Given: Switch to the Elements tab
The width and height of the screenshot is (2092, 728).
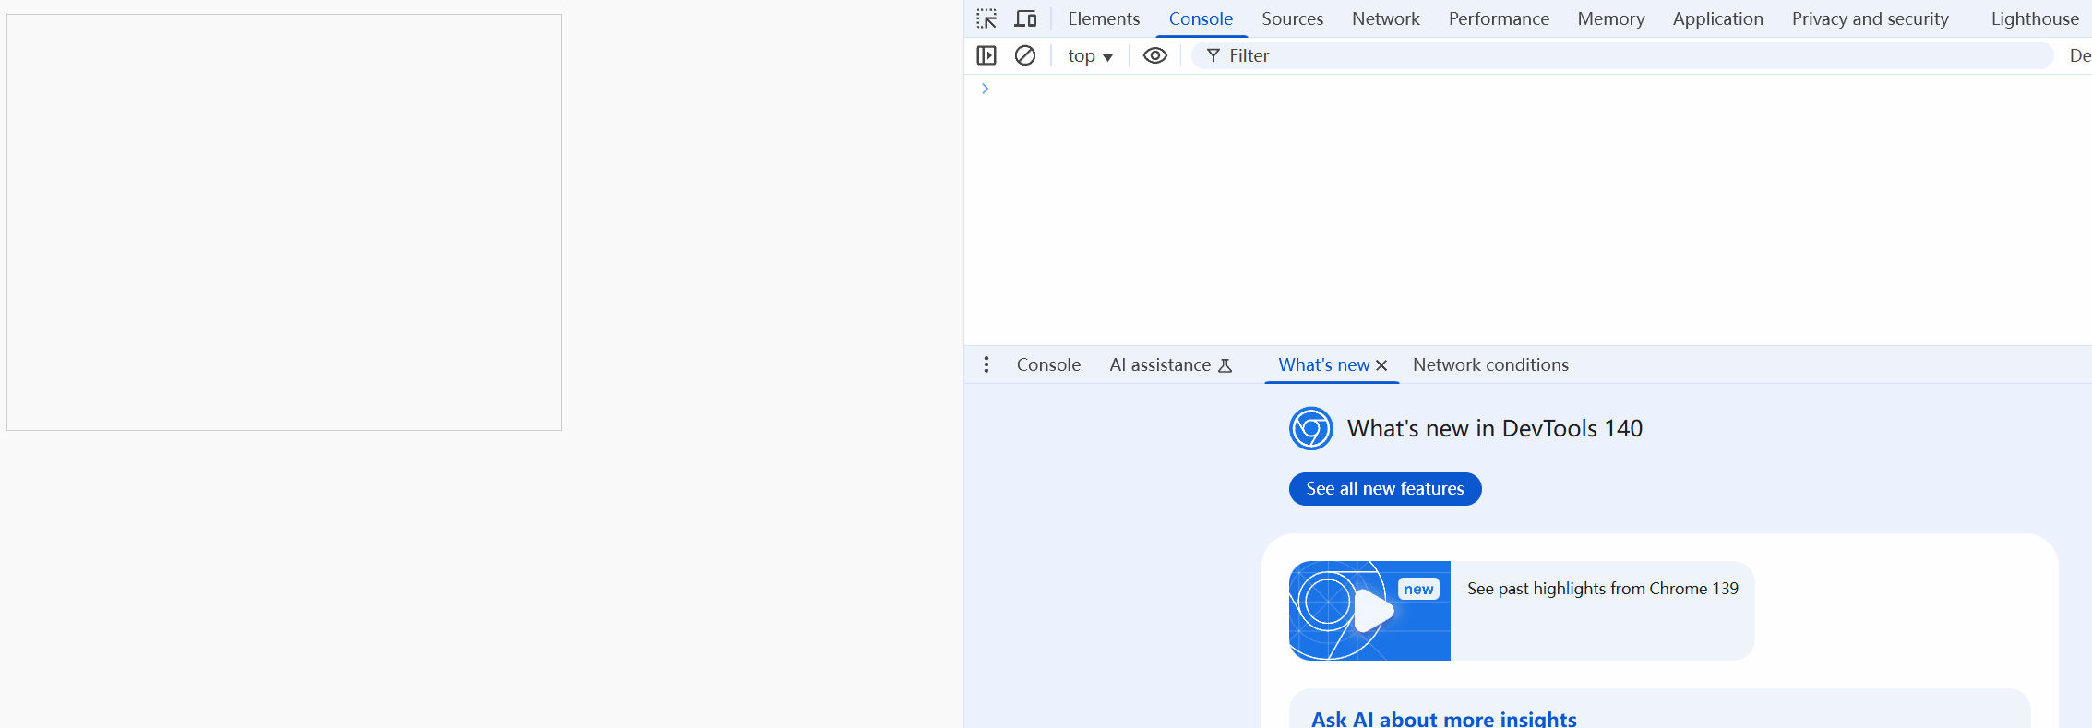Looking at the screenshot, I should [x=1104, y=18].
